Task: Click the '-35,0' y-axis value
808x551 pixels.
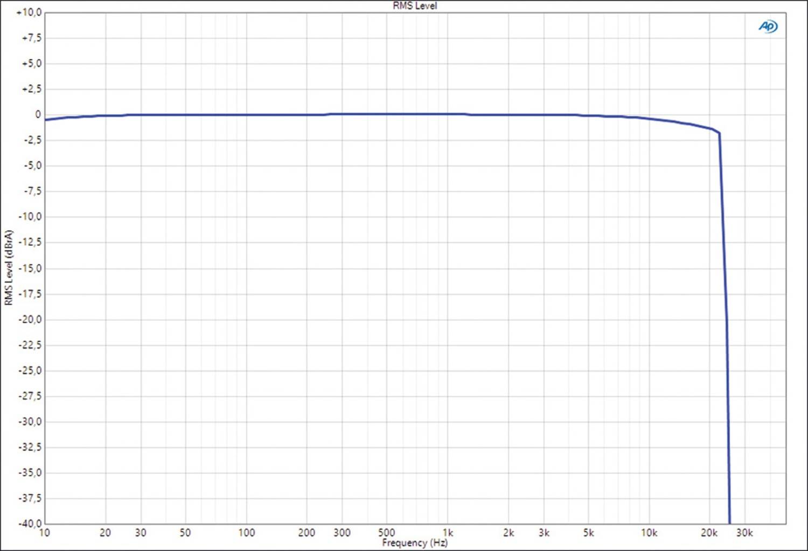Action: 30,473
